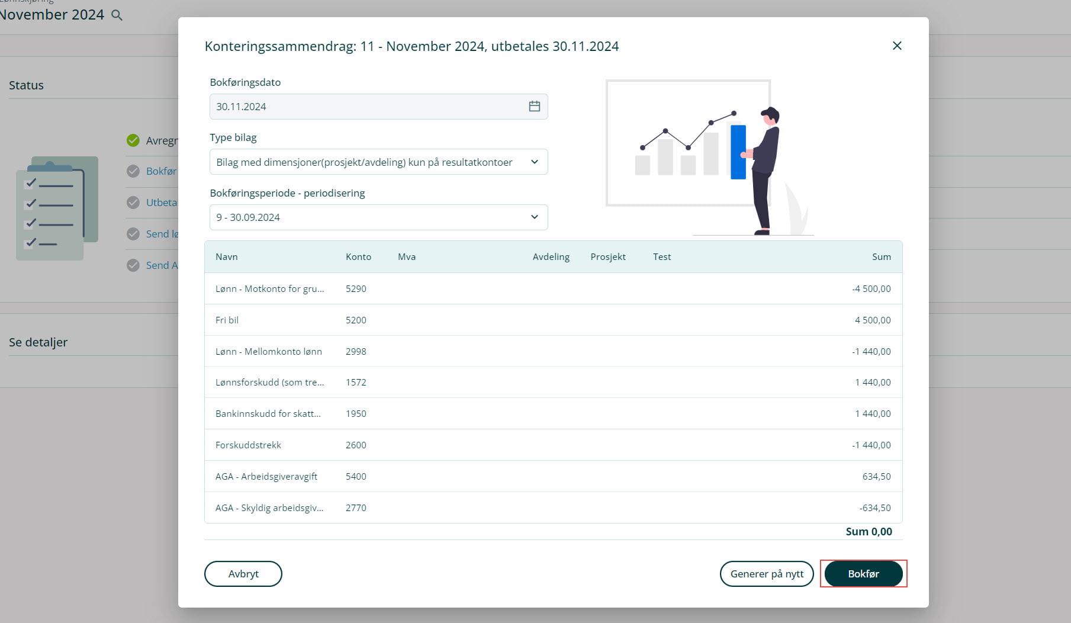Viewport: 1071px width, 623px height.
Task: Click the calendar icon in Bokføringsdato field
Action: coord(534,107)
